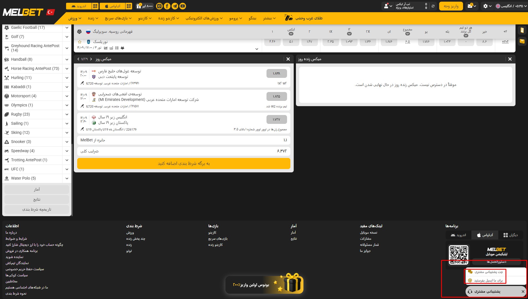Open the ورزش (Sports) navigation menu
The width and height of the screenshot is (528, 299).
pyautogui.click(x=75, y=18)
